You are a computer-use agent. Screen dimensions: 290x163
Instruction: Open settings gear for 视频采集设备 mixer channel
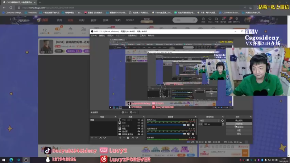[x=193, y=134]
